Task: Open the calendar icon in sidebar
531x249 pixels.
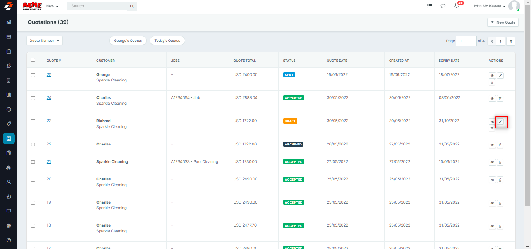Action: (x=9, y=51)
